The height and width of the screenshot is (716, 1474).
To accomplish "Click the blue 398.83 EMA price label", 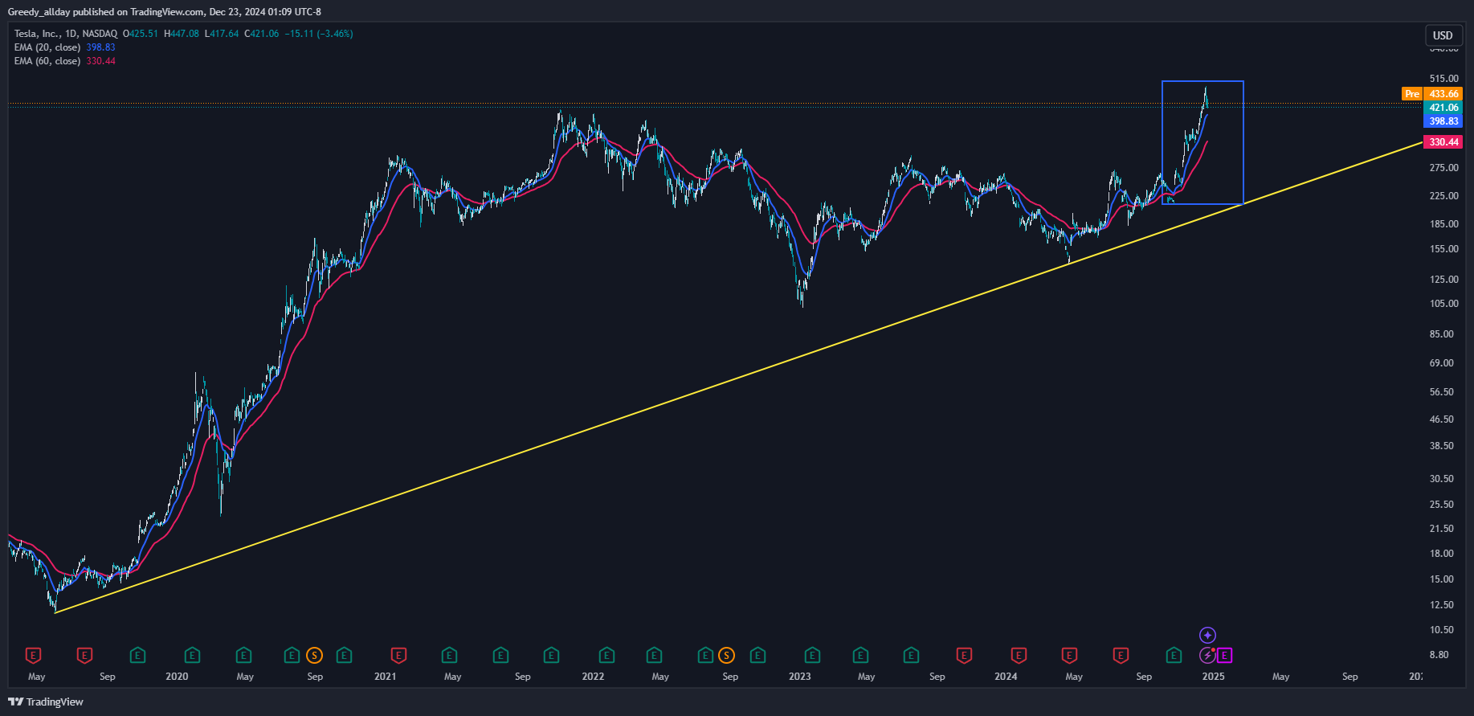I will (x=1443, y=121).
